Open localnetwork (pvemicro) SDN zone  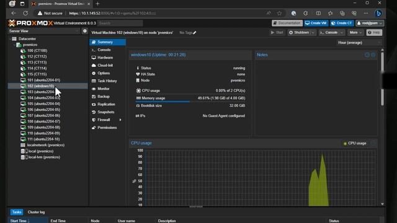45,145
